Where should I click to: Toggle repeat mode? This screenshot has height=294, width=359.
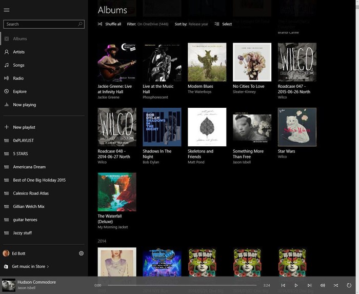point(349,285)
